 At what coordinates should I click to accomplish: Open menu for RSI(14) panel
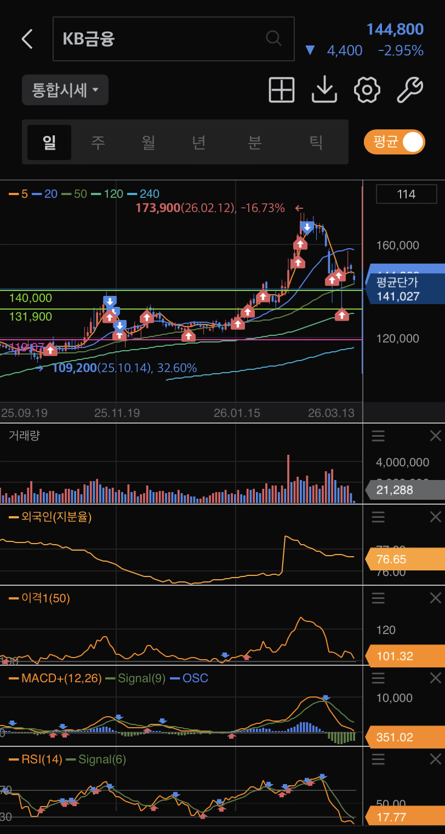[378, 759]
